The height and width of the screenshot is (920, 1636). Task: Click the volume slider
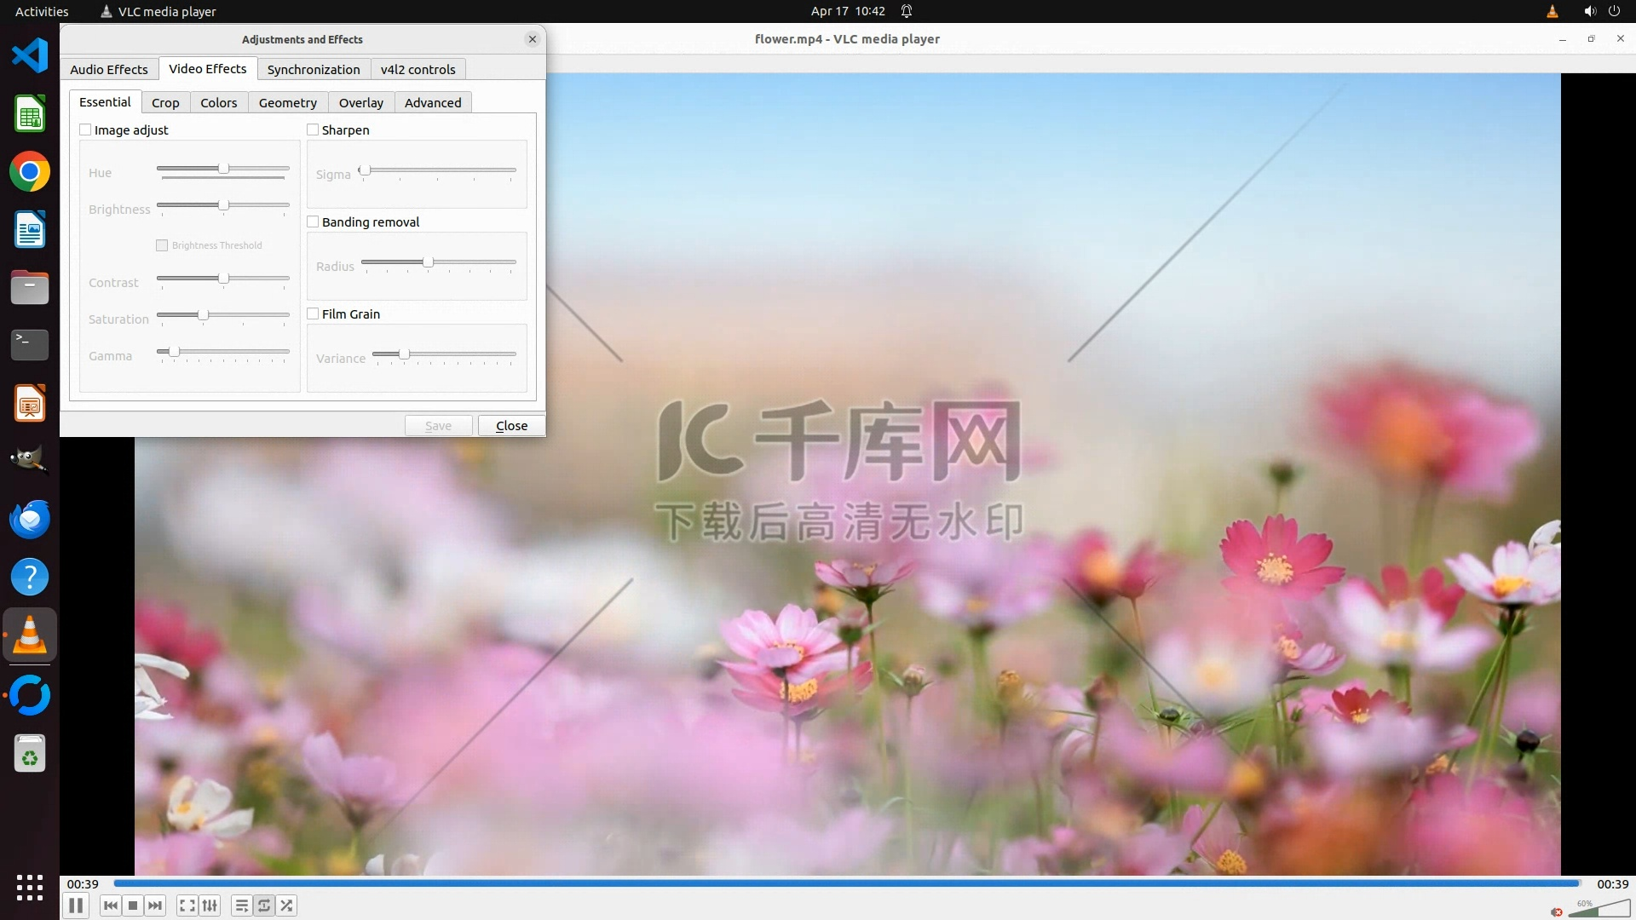1598,911
